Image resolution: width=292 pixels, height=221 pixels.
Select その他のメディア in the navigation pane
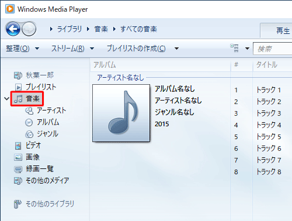(47, 181)
